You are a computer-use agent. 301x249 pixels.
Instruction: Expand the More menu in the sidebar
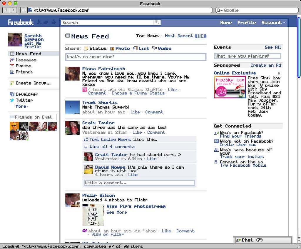22,106
